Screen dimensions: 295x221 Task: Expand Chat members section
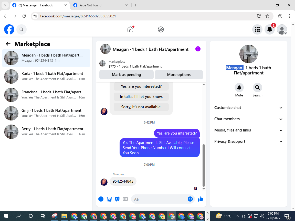248,119
